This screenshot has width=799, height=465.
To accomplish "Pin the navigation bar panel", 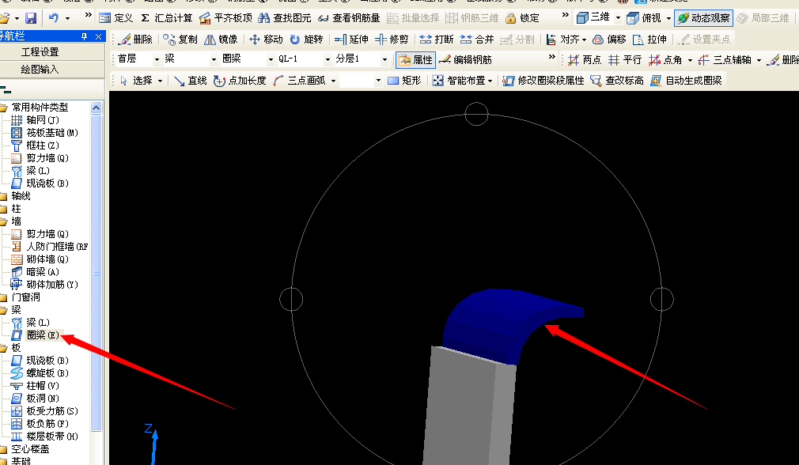I will (85, 36).
